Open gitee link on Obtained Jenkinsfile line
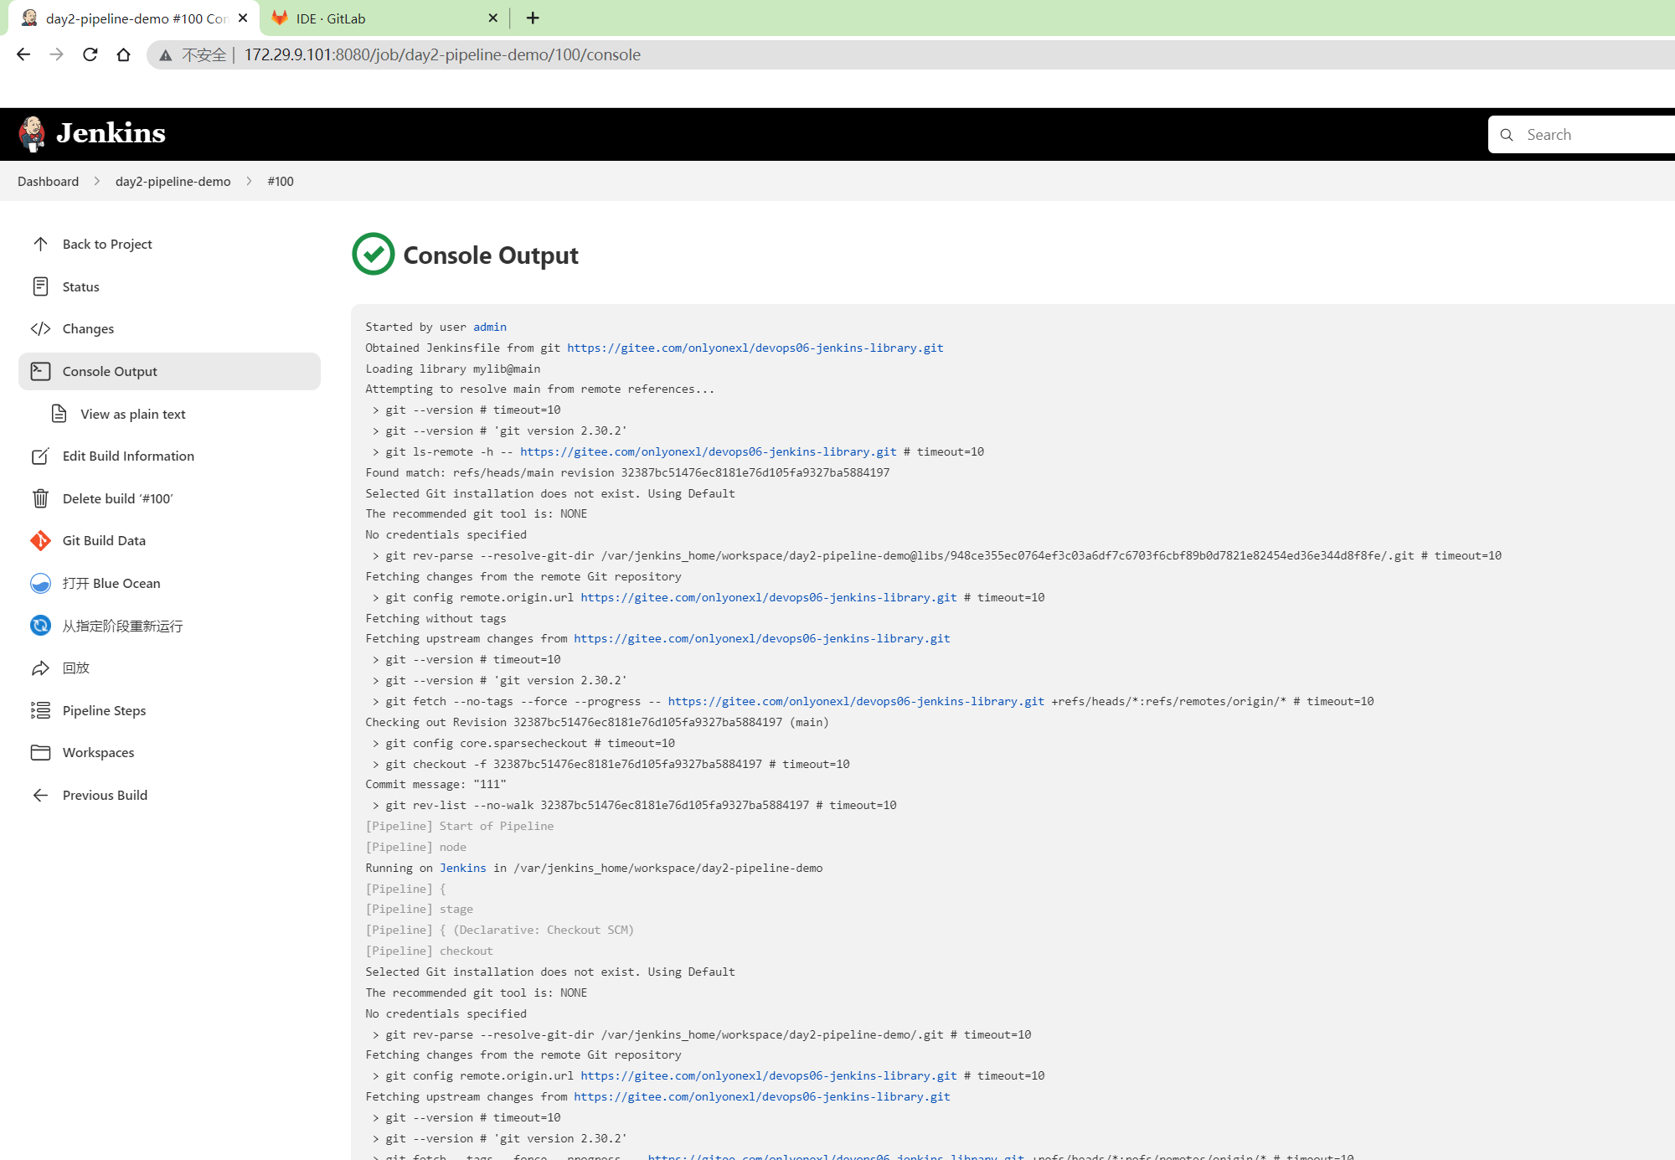The height and width of the screenshot is (1160, 1675). [x=755, y=348]
